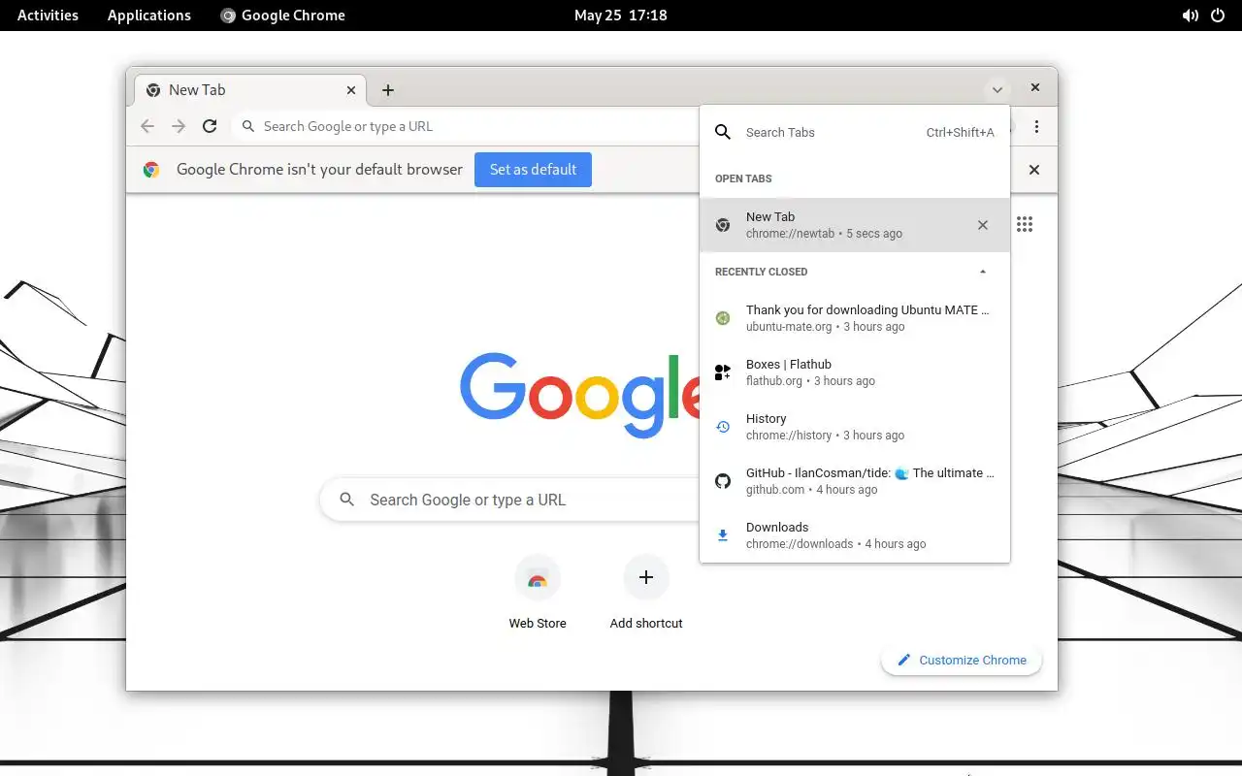This screenshot has width=1242, height=776.
Task: Dismiss the default browser info bar
Action: pyautogui.click(x=1034, y=170)
